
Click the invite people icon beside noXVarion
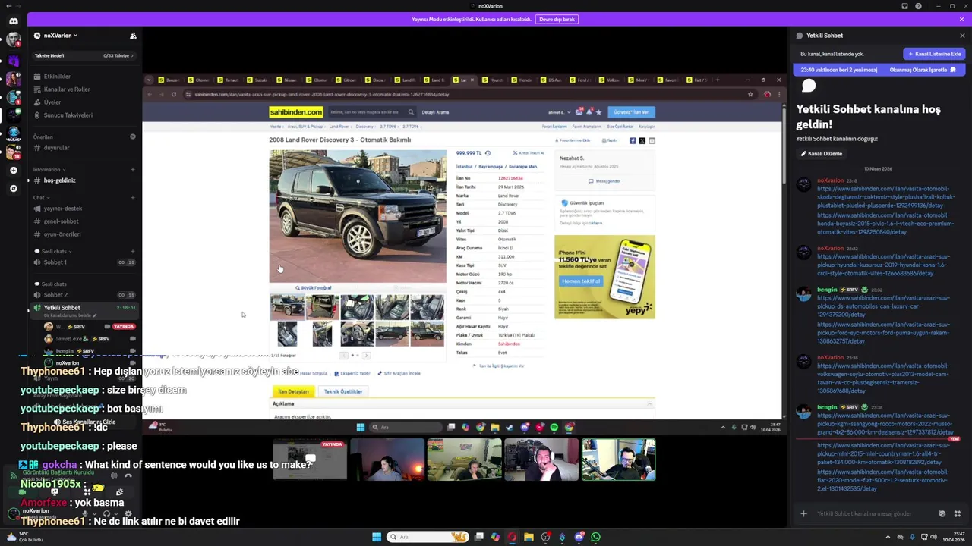click(133, 36)
